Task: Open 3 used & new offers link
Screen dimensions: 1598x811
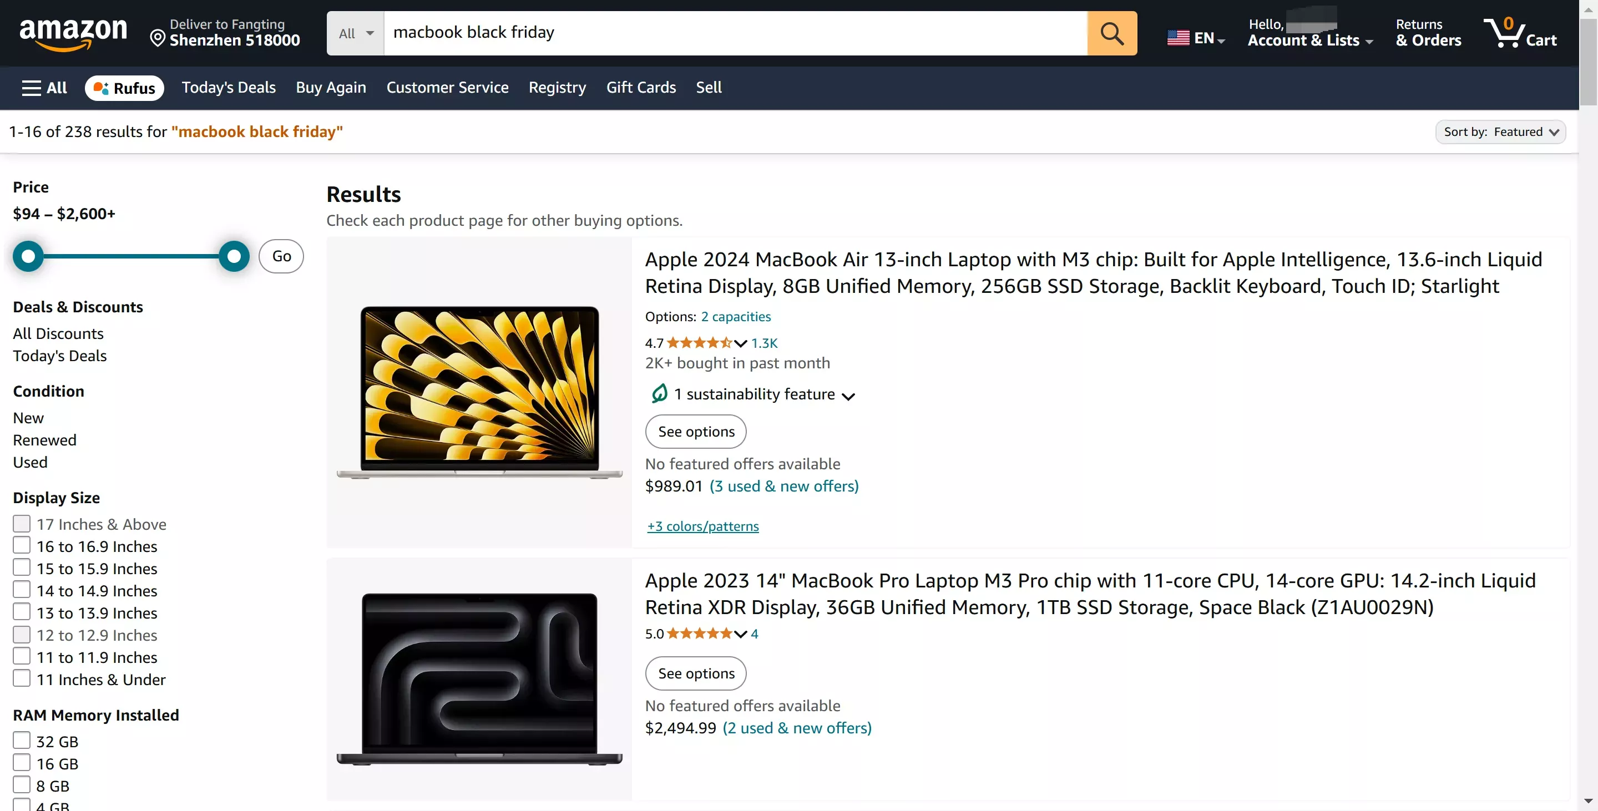Action: (x=783, y=486)
